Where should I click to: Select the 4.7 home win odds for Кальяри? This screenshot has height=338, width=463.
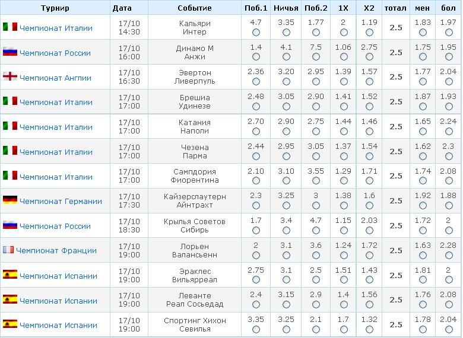pyautogui.click(x=256, y=33)
